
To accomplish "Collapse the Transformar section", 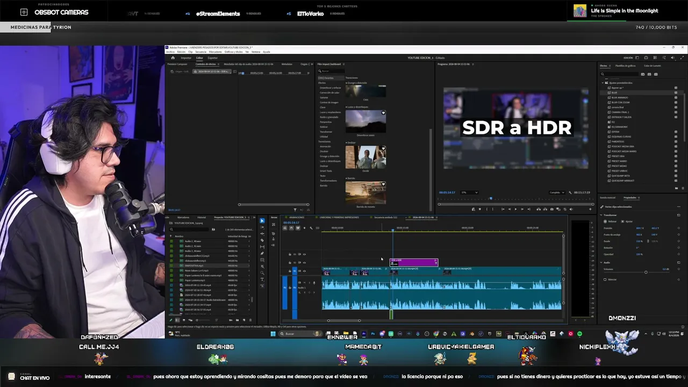I will (601, 215).
